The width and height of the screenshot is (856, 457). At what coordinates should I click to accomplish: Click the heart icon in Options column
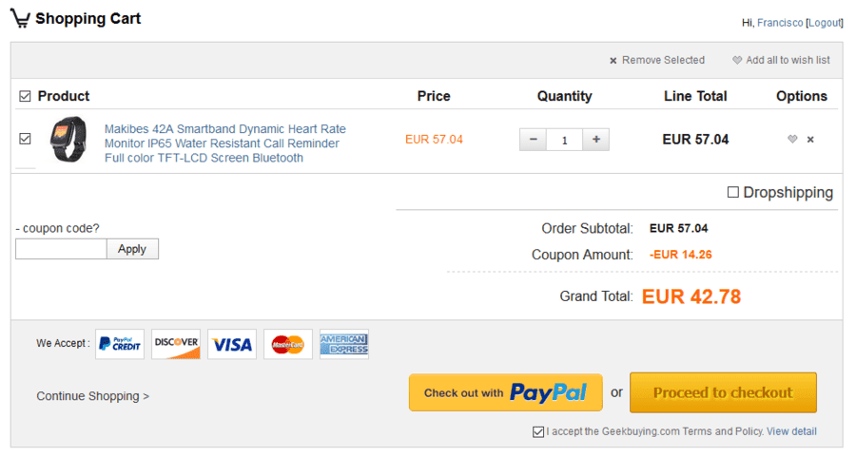pos(792,139)
